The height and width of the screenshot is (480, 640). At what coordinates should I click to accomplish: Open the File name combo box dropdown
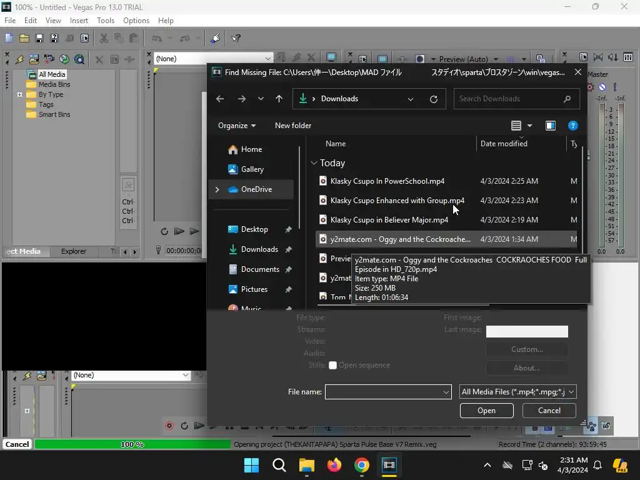point(446,392)
